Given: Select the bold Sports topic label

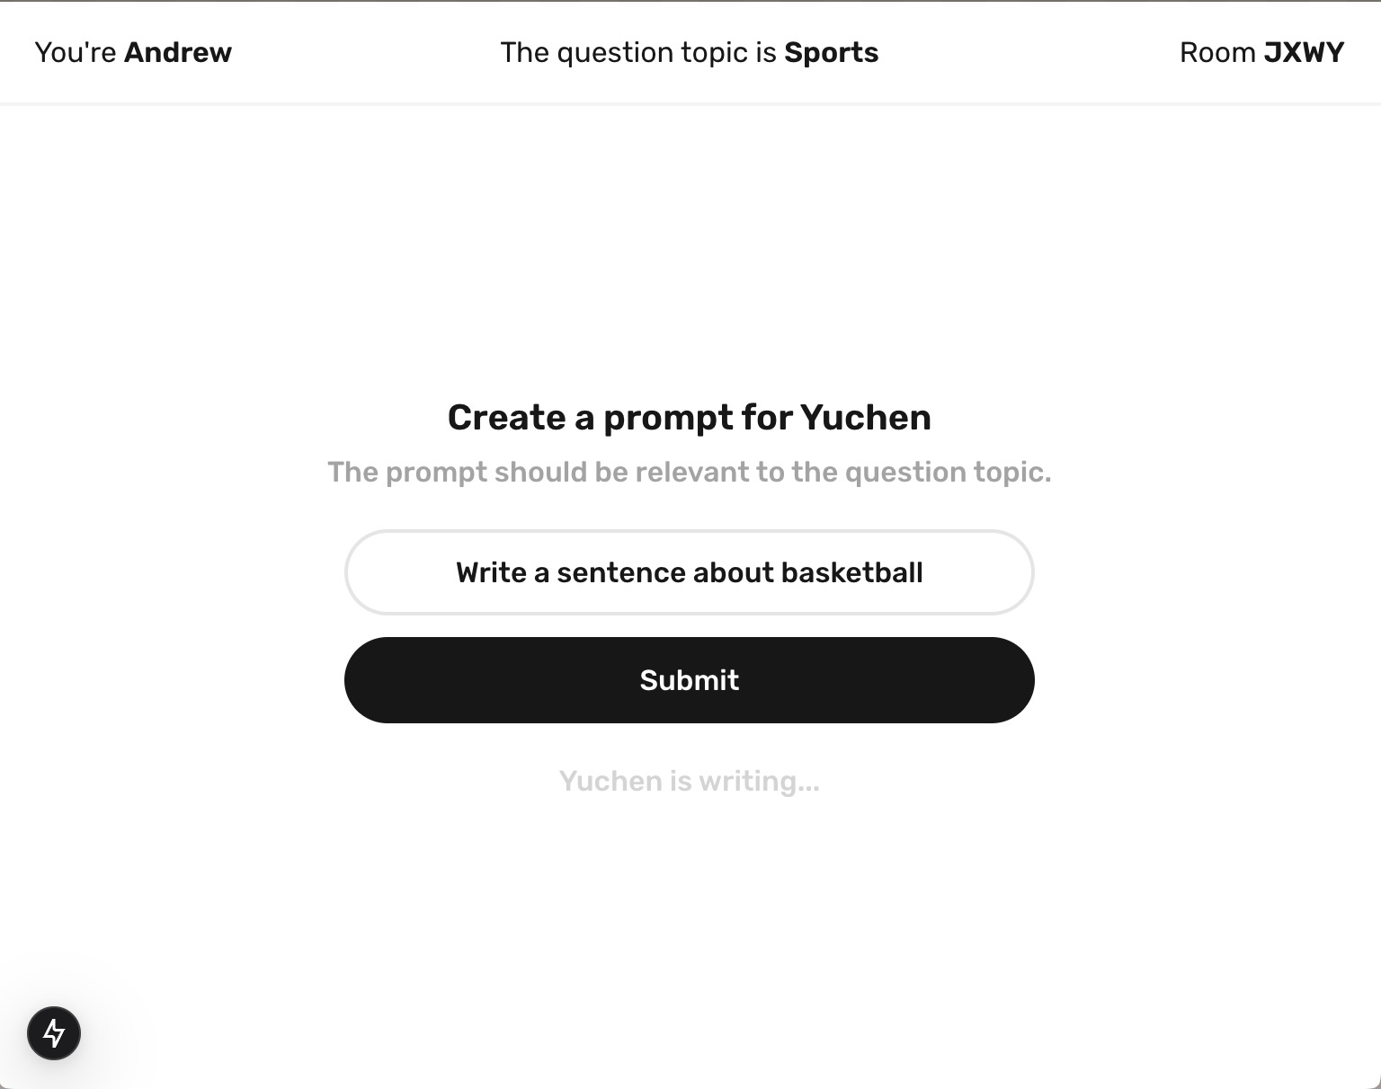Looking at the screenshot, I should [x=832, y=52].
